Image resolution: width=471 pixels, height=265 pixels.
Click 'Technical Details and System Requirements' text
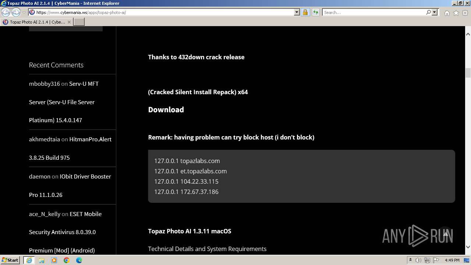pyautogui.click(x=207, y=249)
